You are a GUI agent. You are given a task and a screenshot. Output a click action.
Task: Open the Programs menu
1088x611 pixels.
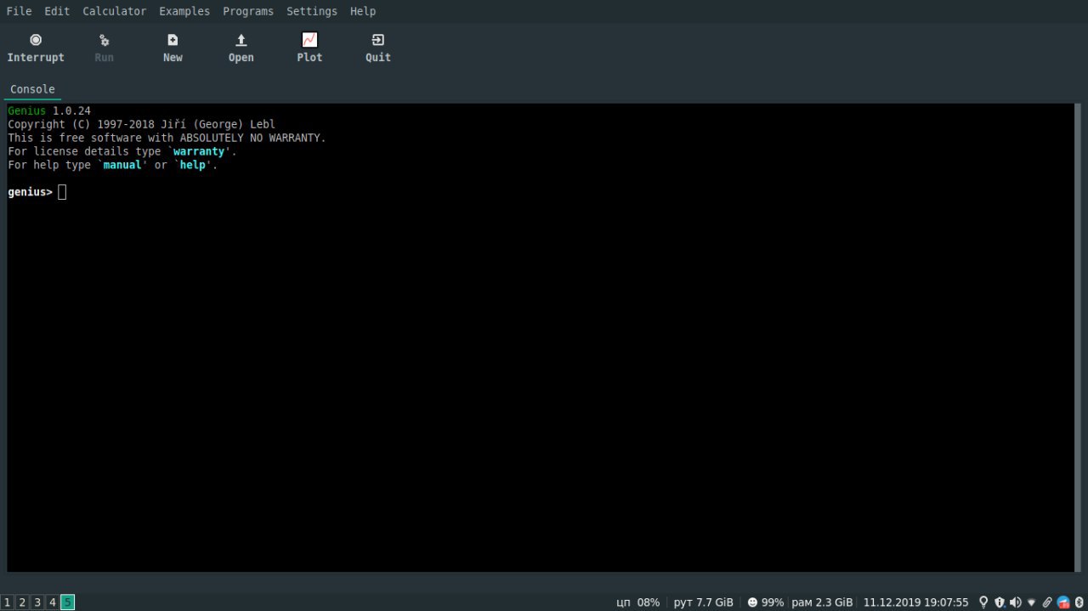pos(248,11)
